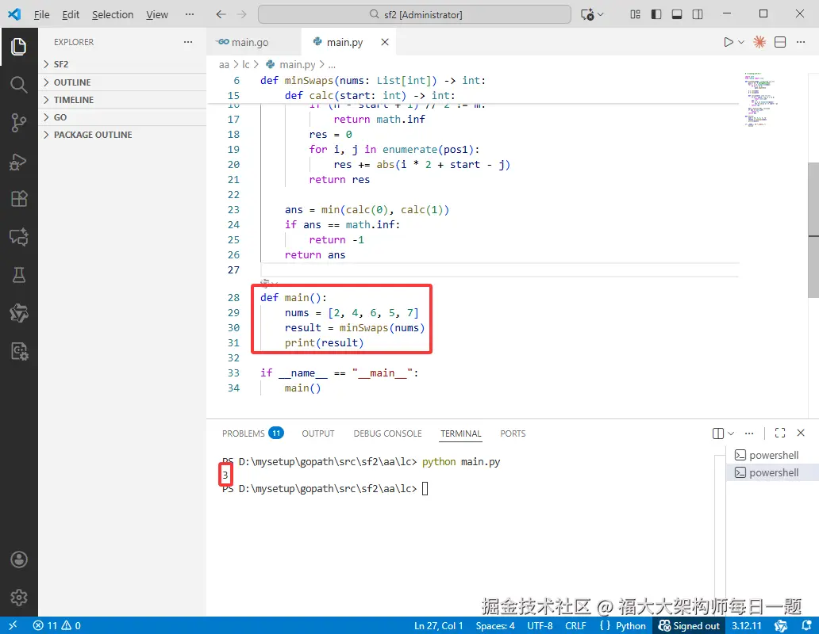Screen dimensions: 819x634
Task: Open the Search view
Action: click(x=19, y=85)
